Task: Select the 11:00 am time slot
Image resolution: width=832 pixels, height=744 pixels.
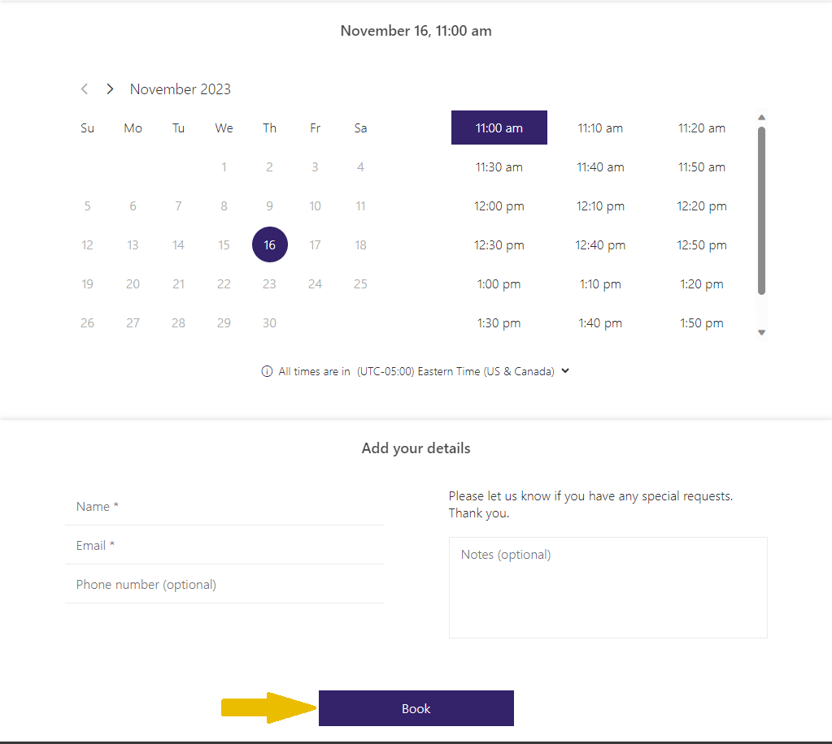Action: (499, 128)
